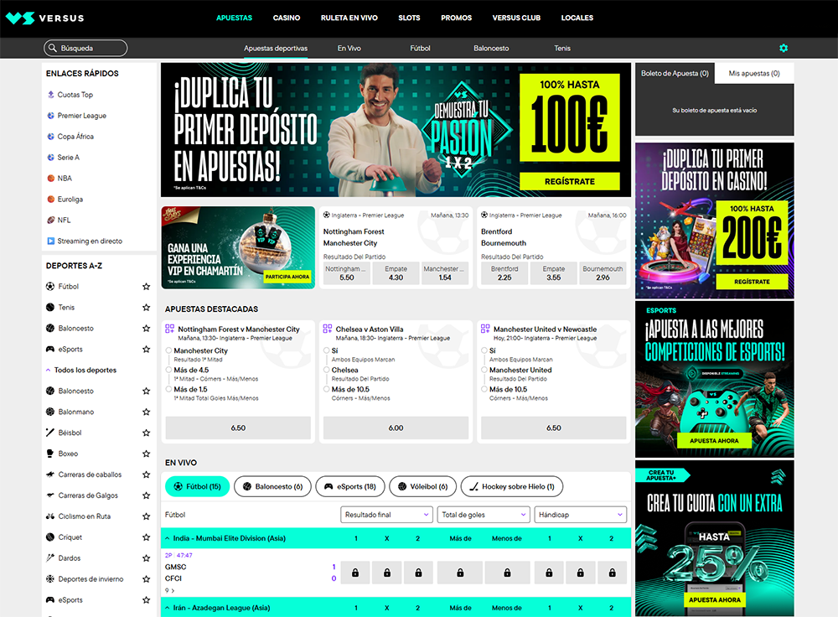Click the Boxeo glove icon
The image size is (838, 617).
[x=50, y=454]
